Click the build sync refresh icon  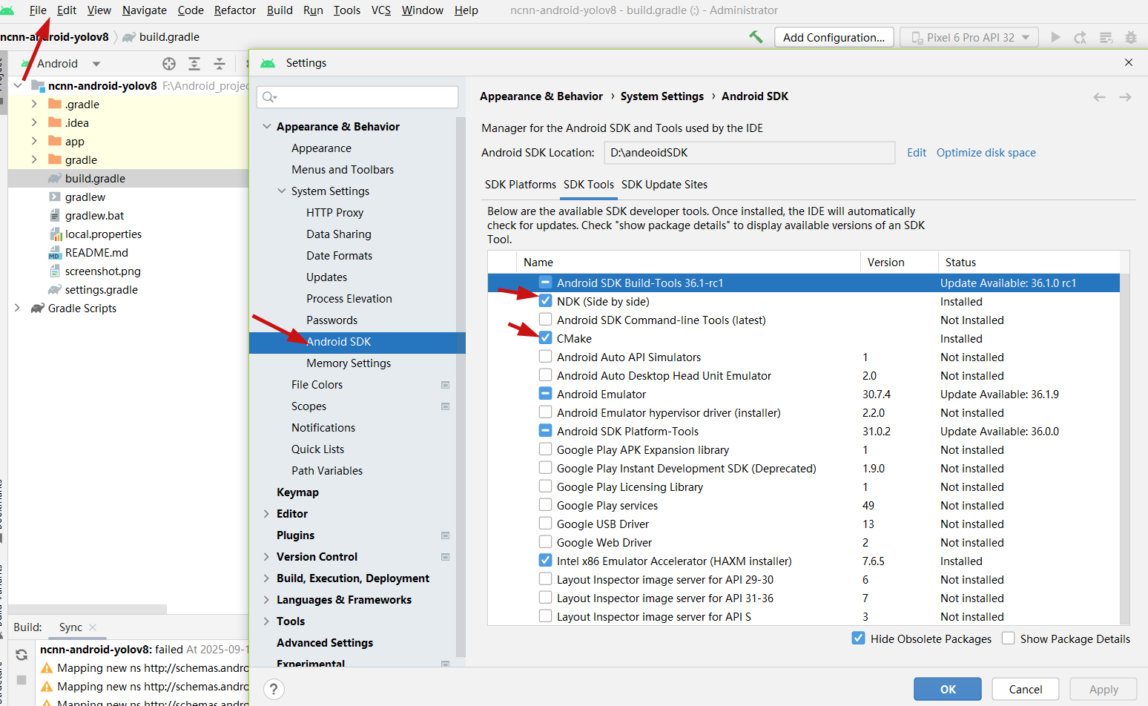(22, 655)
